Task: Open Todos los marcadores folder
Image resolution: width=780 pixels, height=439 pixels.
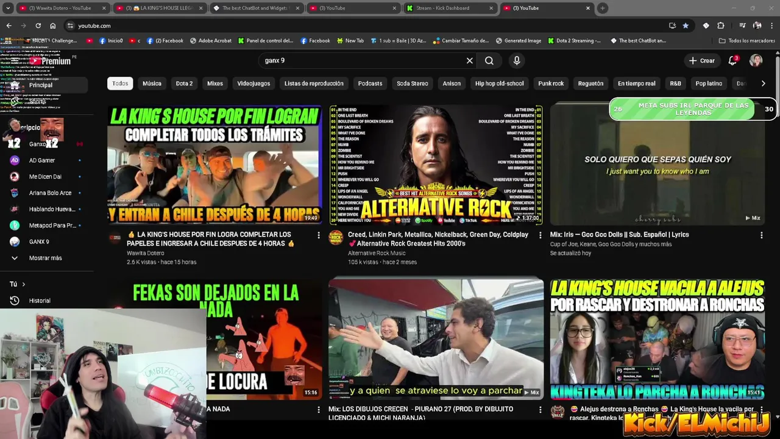Action: tap(747, 41)
